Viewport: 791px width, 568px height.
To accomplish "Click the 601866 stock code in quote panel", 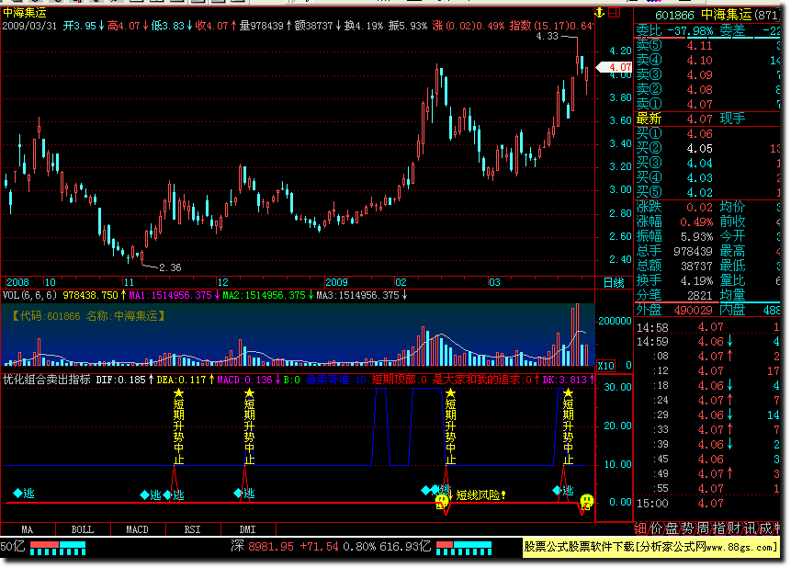I will [x=675, y=15].
